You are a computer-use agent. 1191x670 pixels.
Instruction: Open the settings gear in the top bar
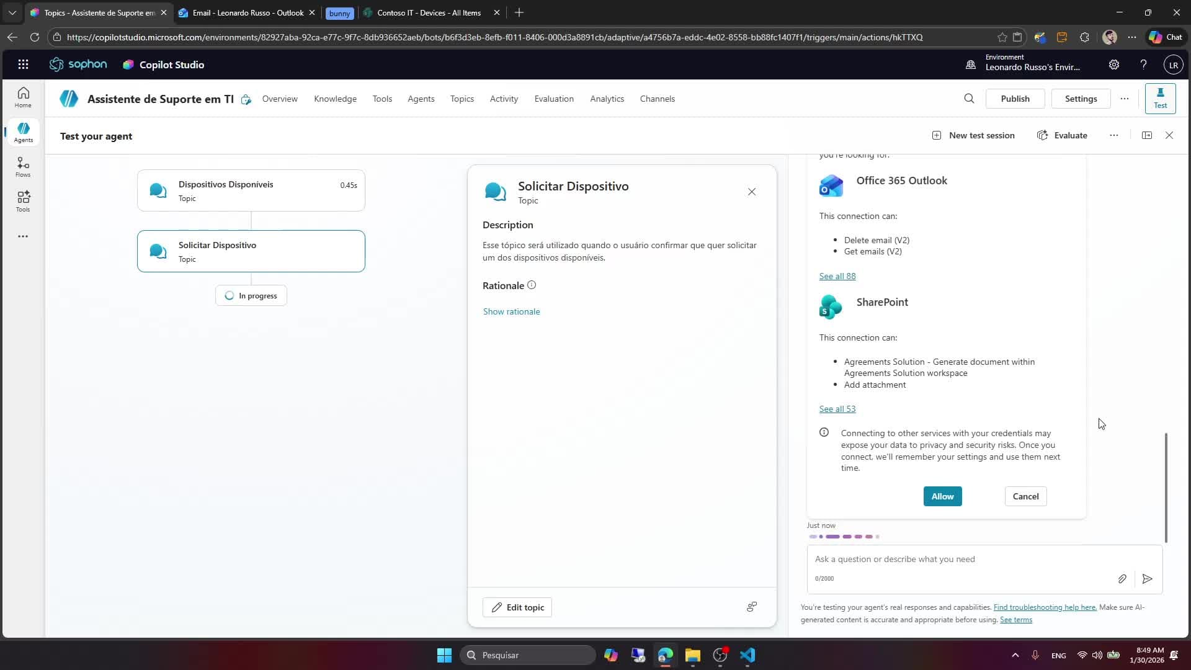coord(1114,65)
